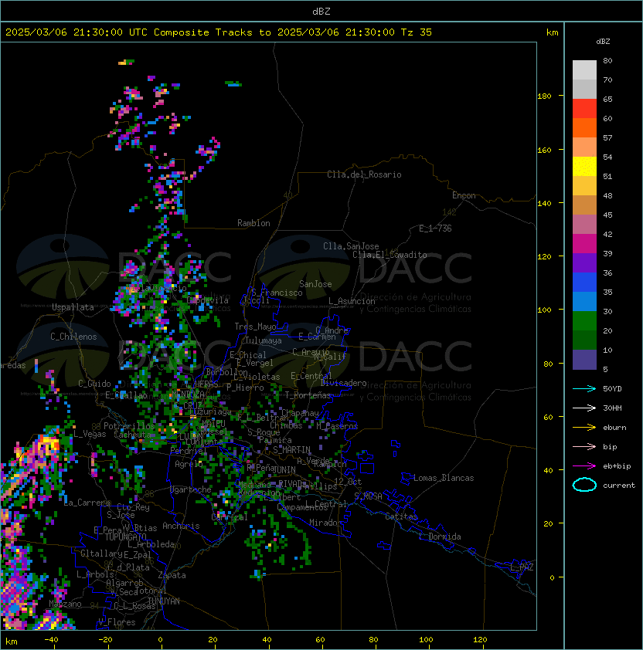Click the L_PAZ place label
The image size is (643, 650).
522,567
